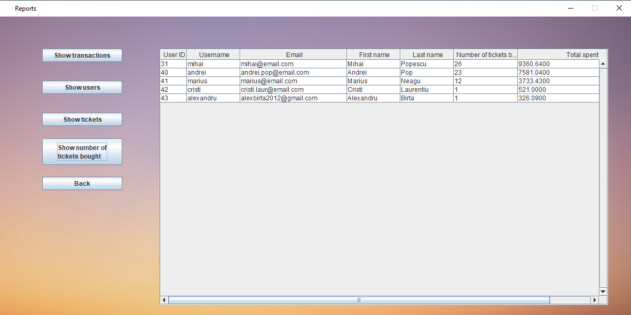
Task: Select User ID cell 42
Action: tap(173, 89)
